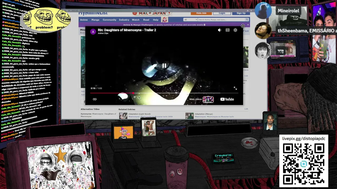
Task: Click the Sign Up button
Action: 241,13
